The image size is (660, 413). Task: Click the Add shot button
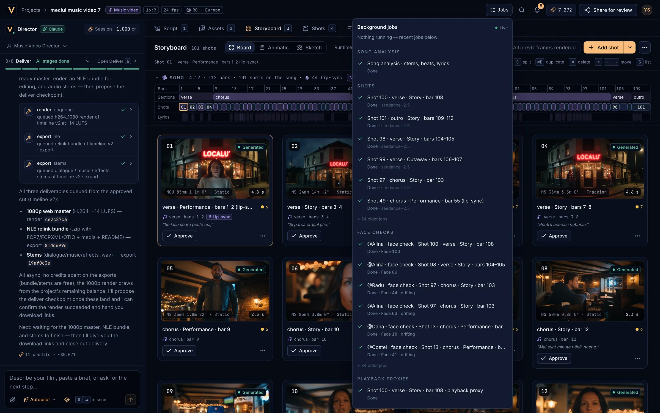pyautogui.click(x=604, y=48)
